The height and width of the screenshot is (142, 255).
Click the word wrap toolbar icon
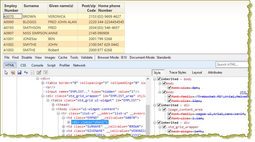[46, 72]
